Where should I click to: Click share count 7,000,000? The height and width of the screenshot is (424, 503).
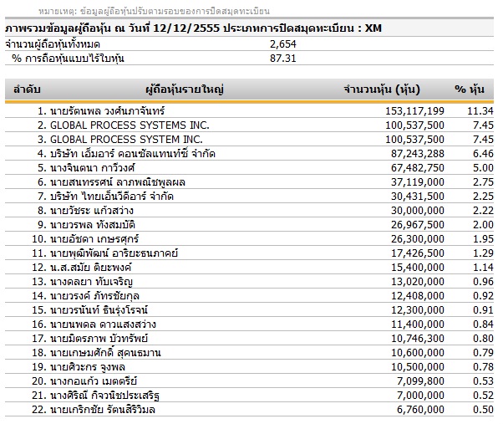tap(420, 396)
